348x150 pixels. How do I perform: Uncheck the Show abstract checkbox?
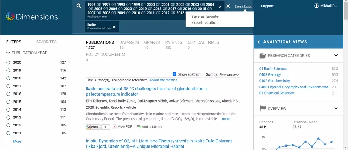(174, 74)
